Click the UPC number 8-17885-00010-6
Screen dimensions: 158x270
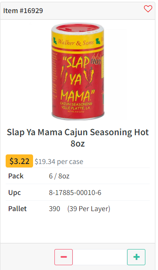tap(75, 192)
